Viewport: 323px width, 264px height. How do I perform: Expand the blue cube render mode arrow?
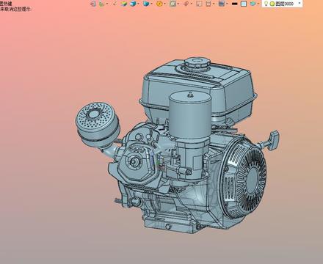(x=139, y=4)
